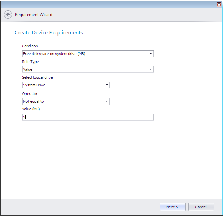Viewport: 223px width, 216px height.
Task: Expand the Condition dropdown arrow
Action: 151,54
